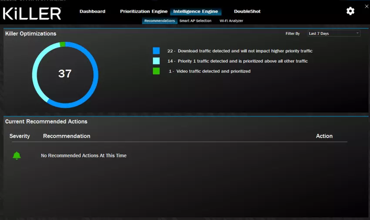This screenshot has width=370, height=220.
Task: Select the Intelligence Engine tab
Action: [195, 11]
